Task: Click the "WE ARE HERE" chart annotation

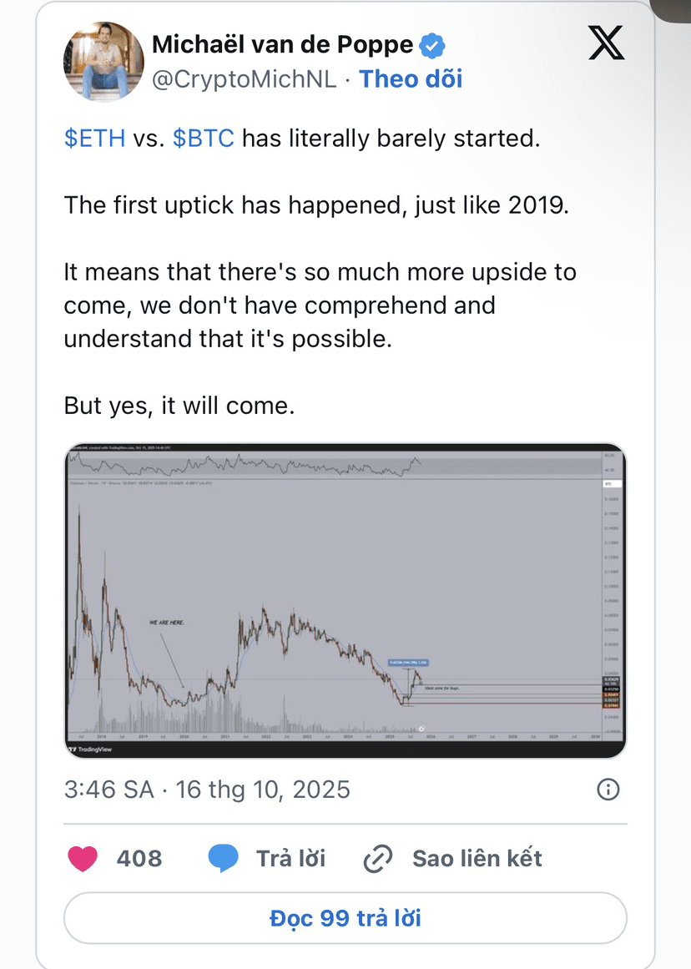Action: pos(167,623)
